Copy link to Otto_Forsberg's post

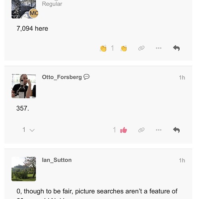point(141,130)
